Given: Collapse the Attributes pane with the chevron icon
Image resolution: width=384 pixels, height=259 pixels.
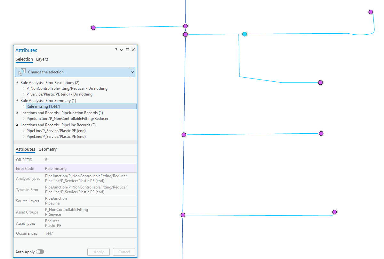Looking at the screenshot, I should point(121,50).
